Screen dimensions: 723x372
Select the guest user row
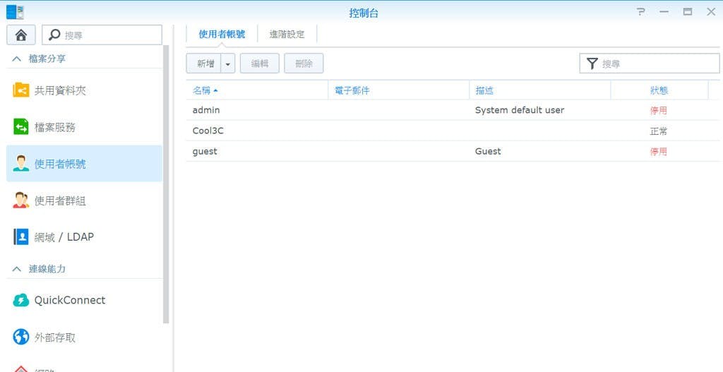coord(453,151)
